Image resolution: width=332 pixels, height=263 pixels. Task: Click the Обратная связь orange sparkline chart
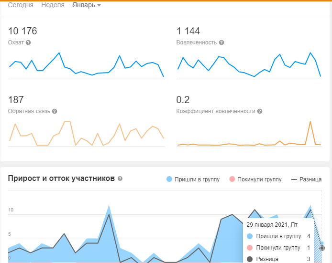pos(87,134)
